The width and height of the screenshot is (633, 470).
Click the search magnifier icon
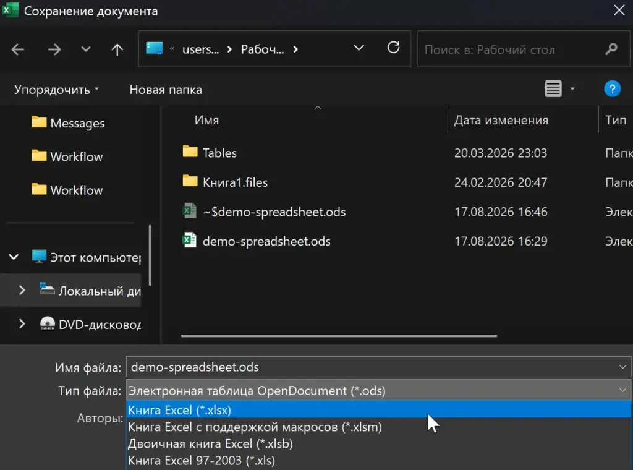(611, 49)
